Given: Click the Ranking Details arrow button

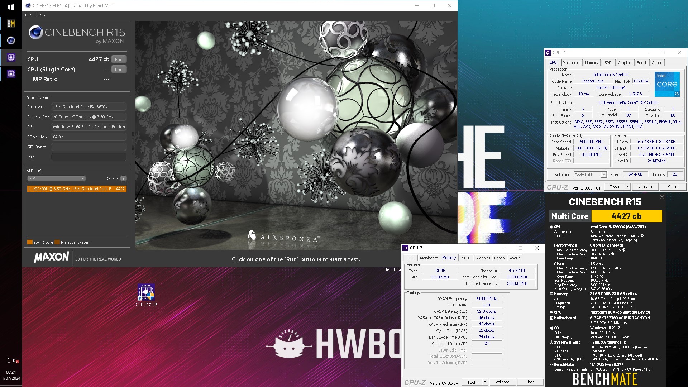Looking at the screenshot, I should coord(124,178).
